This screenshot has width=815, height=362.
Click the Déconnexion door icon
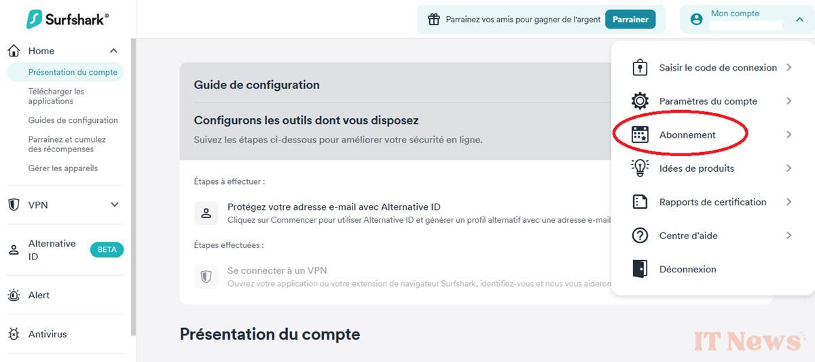pos(640,269)
